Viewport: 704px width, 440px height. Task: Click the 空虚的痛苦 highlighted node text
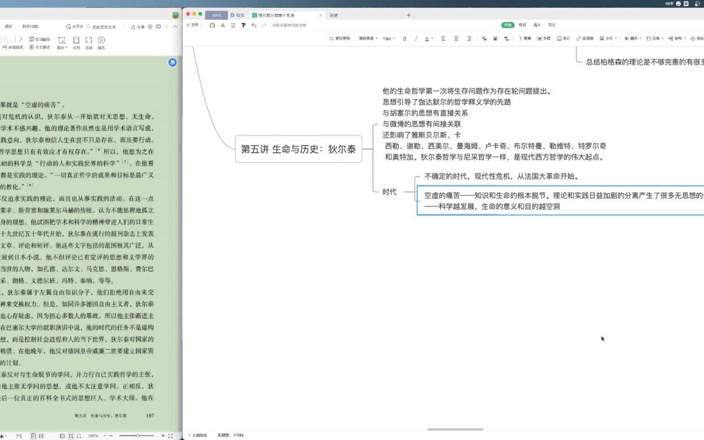[x=561, y=201]
